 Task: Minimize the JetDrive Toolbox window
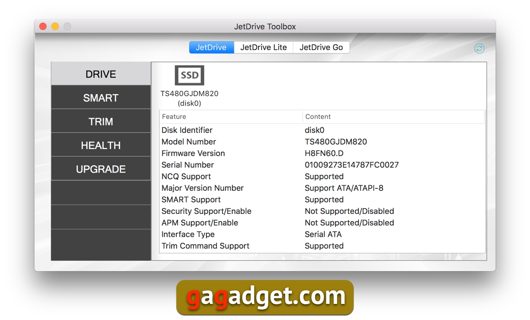pyautogui.click(x=55, y=26)
